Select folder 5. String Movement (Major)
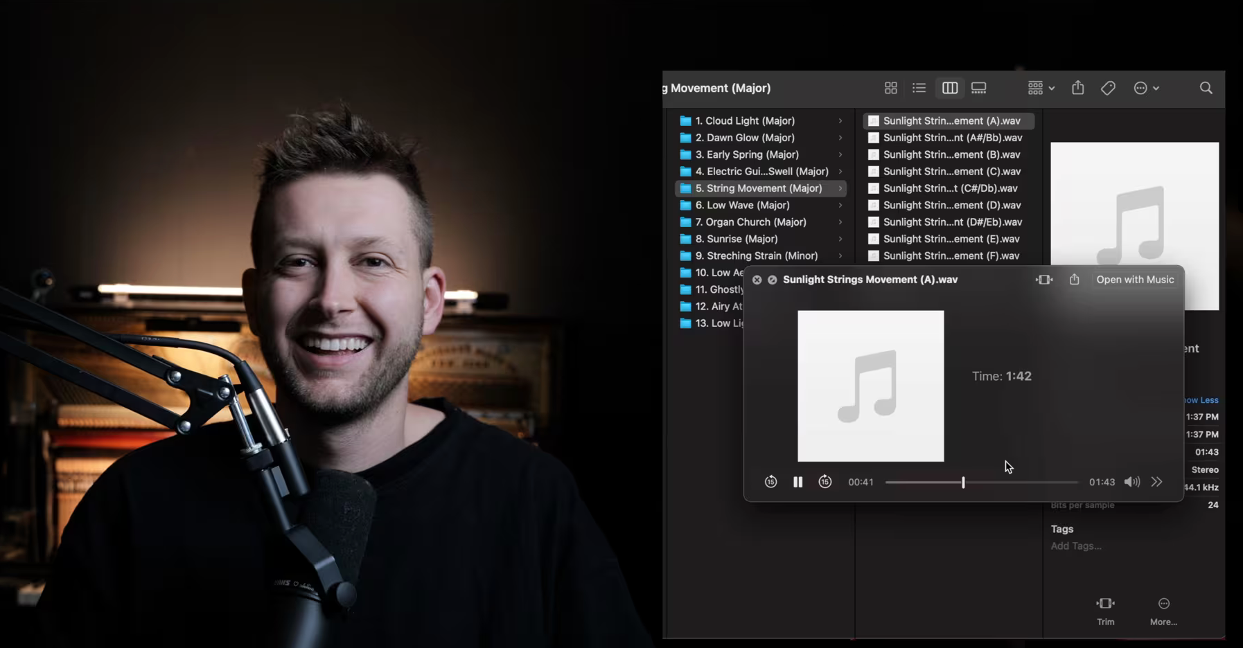The width and height of the screenshot is (1243, 648). click(x=760, y=188)
